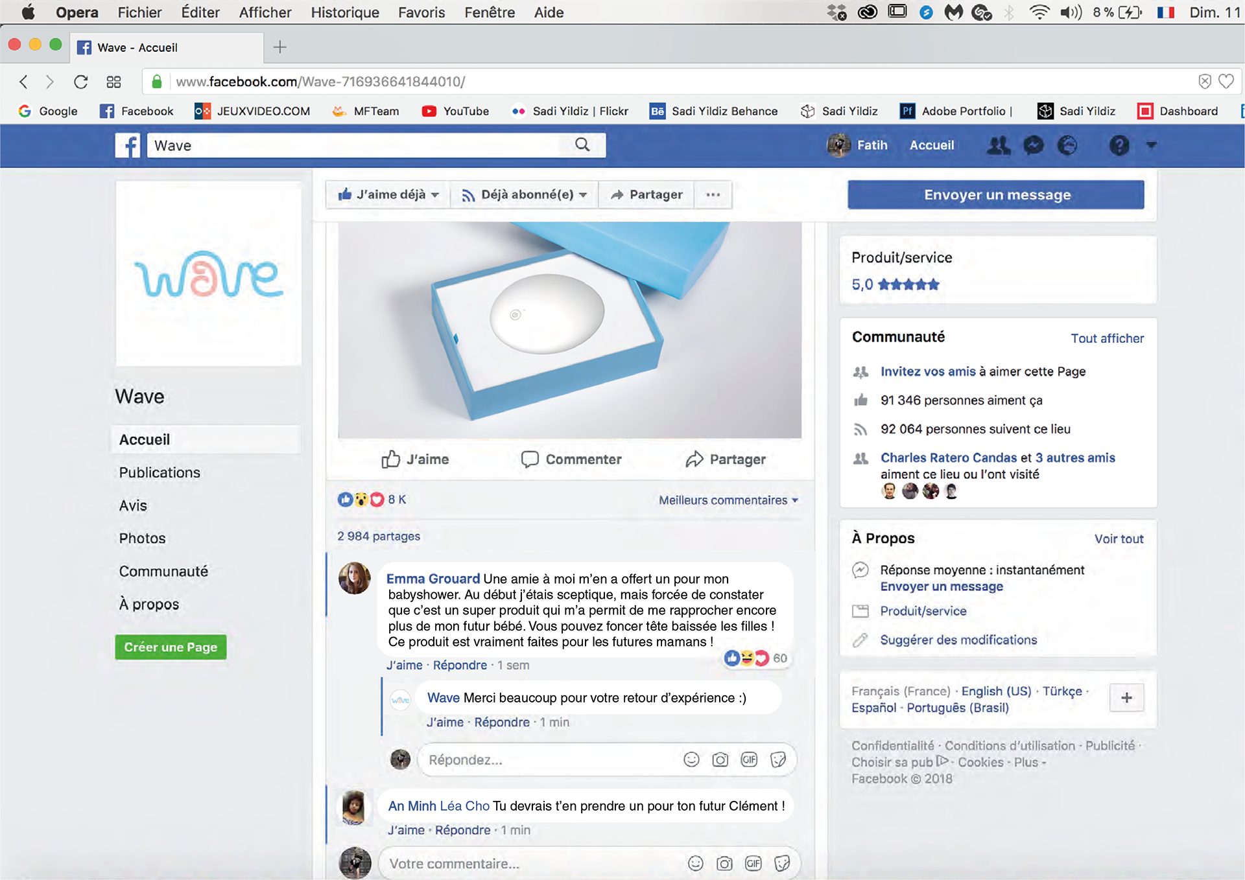Expand J'aime déjà dropdown
1245x880 pixels.
click(x=388, y=194)
